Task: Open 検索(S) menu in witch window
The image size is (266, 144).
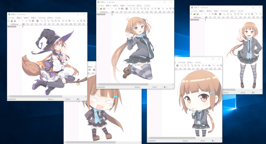Action: coord(26,18)
